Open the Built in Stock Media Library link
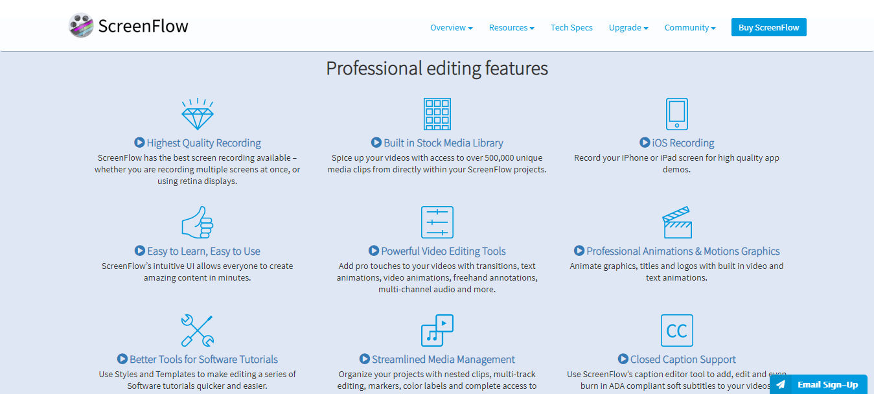This screenshot has height=394, width=874. [443, 143]
